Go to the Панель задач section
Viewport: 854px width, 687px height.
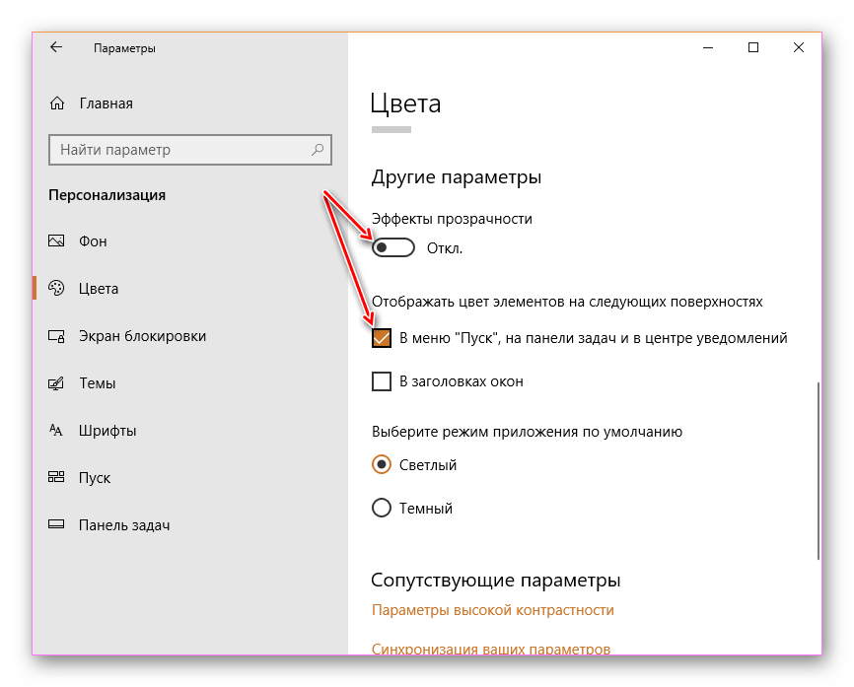[124, 525]
